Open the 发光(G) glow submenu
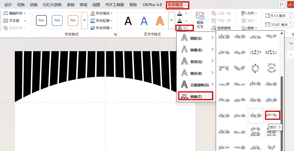The height and width of the screenshot is (151, 294). (196, 62)
